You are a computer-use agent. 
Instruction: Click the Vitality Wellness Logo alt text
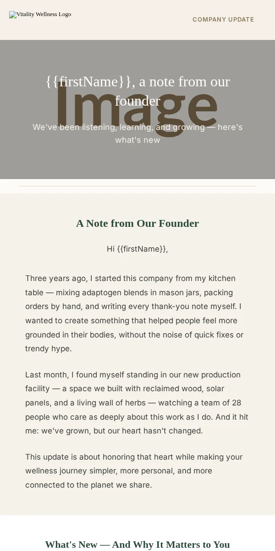(44, 14)
